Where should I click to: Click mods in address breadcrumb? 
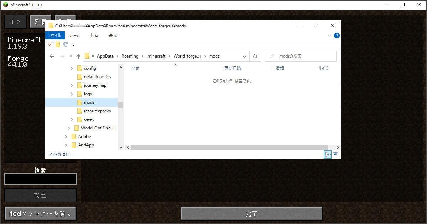pos(214,56)
